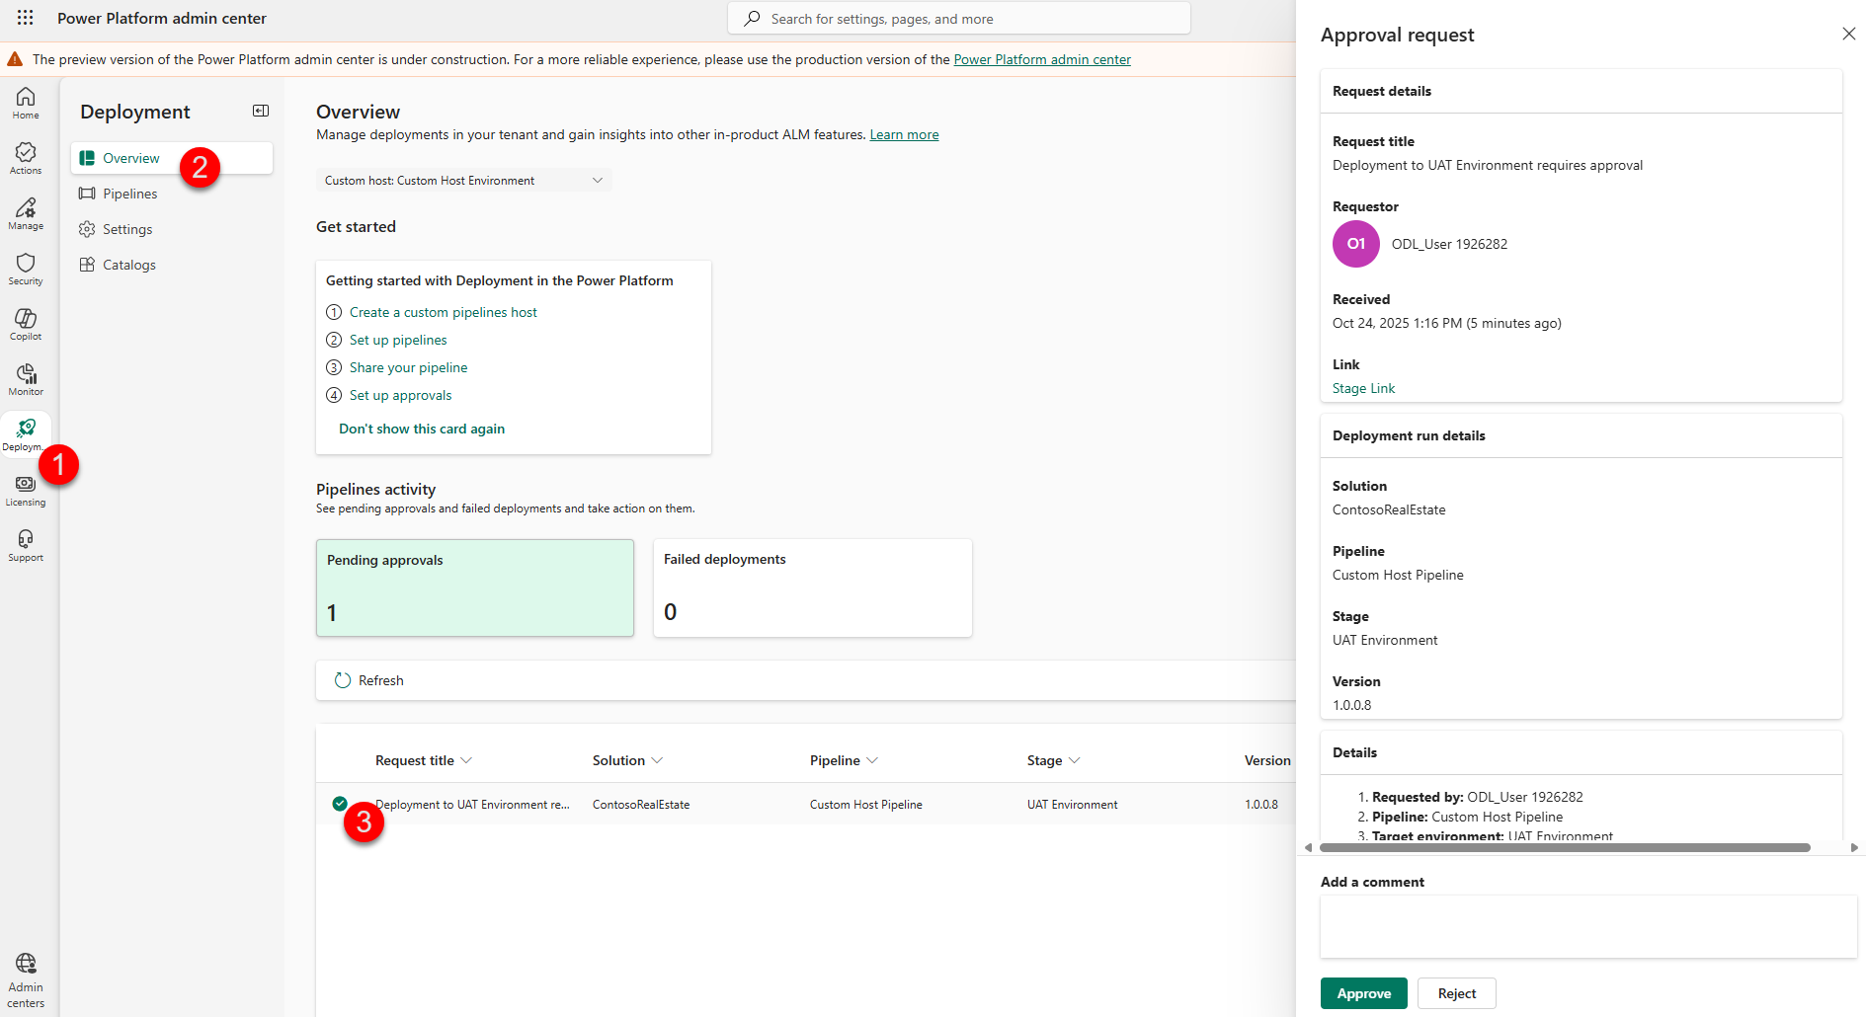Open the Copilot rail icon
This screenshot has height=1017, width=1866.
(x=26, y=323)
